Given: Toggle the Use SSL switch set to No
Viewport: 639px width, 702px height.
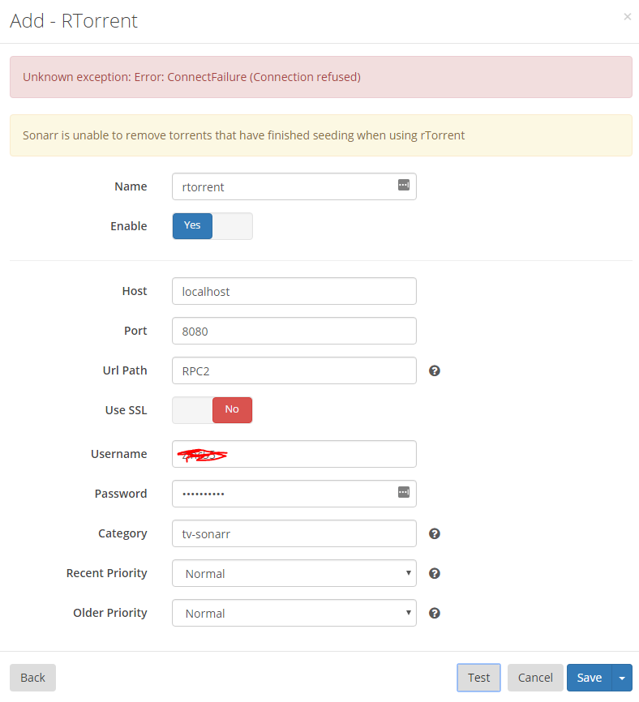Looking at the screenshot, I should click(212, 410).
